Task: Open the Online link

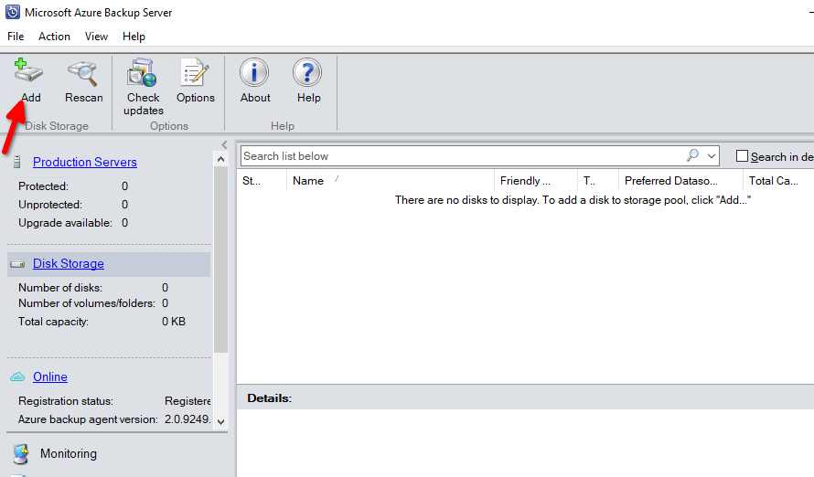Action: [x=49, y=376]
